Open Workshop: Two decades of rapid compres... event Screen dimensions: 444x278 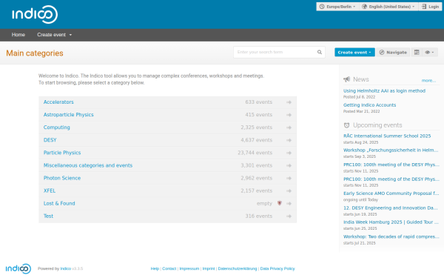pyautogui.click(x=391, y=236)
